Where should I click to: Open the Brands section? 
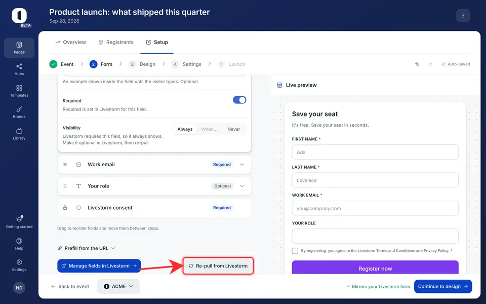[x=19, y=112]
